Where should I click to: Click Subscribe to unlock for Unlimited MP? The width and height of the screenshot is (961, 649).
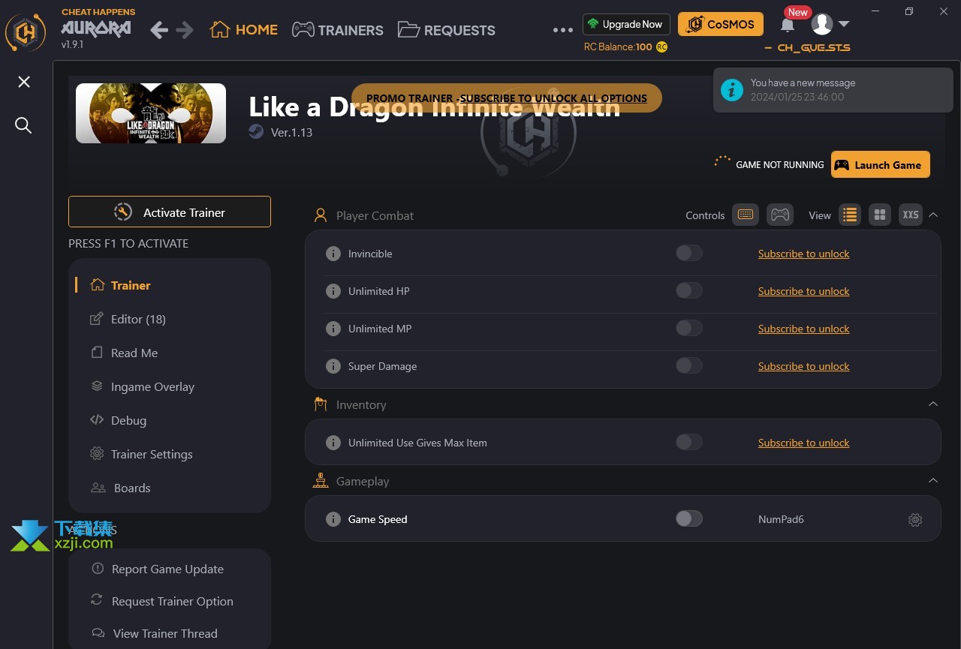coord(803,329)
